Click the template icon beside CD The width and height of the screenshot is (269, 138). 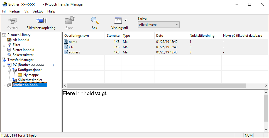(x=66, y=47)
